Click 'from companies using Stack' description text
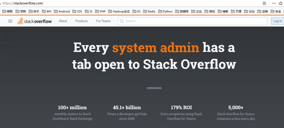This screenshot has height=128, width=284. (181, 114)
